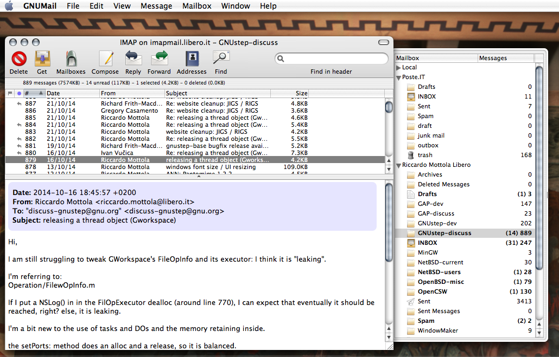Select the Deleted Messages mailbox

[x=465, y=184]
